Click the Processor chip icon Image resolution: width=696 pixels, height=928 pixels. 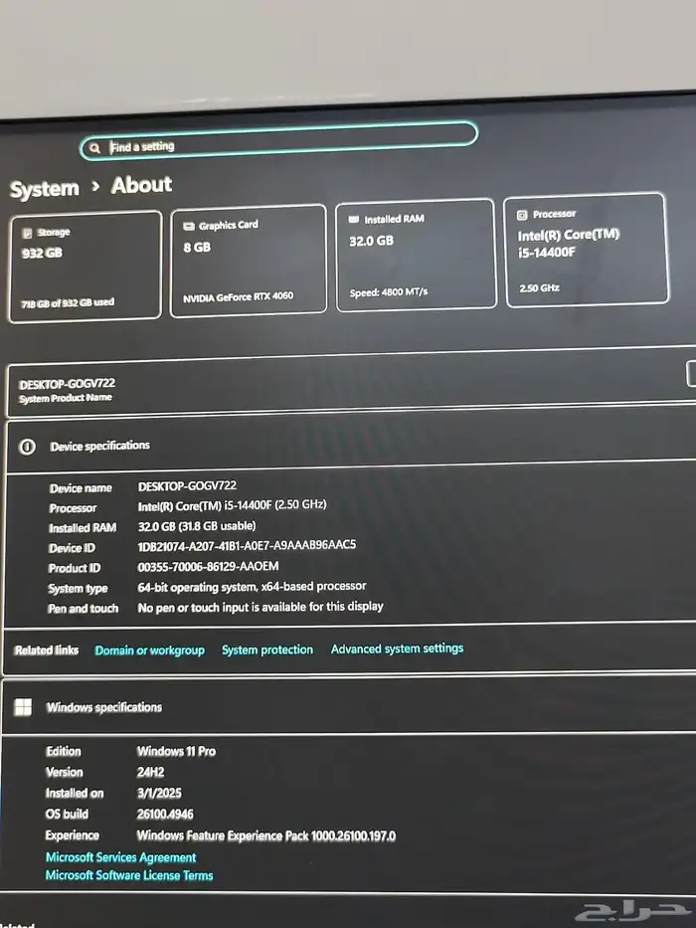click(x=522, y=214)
